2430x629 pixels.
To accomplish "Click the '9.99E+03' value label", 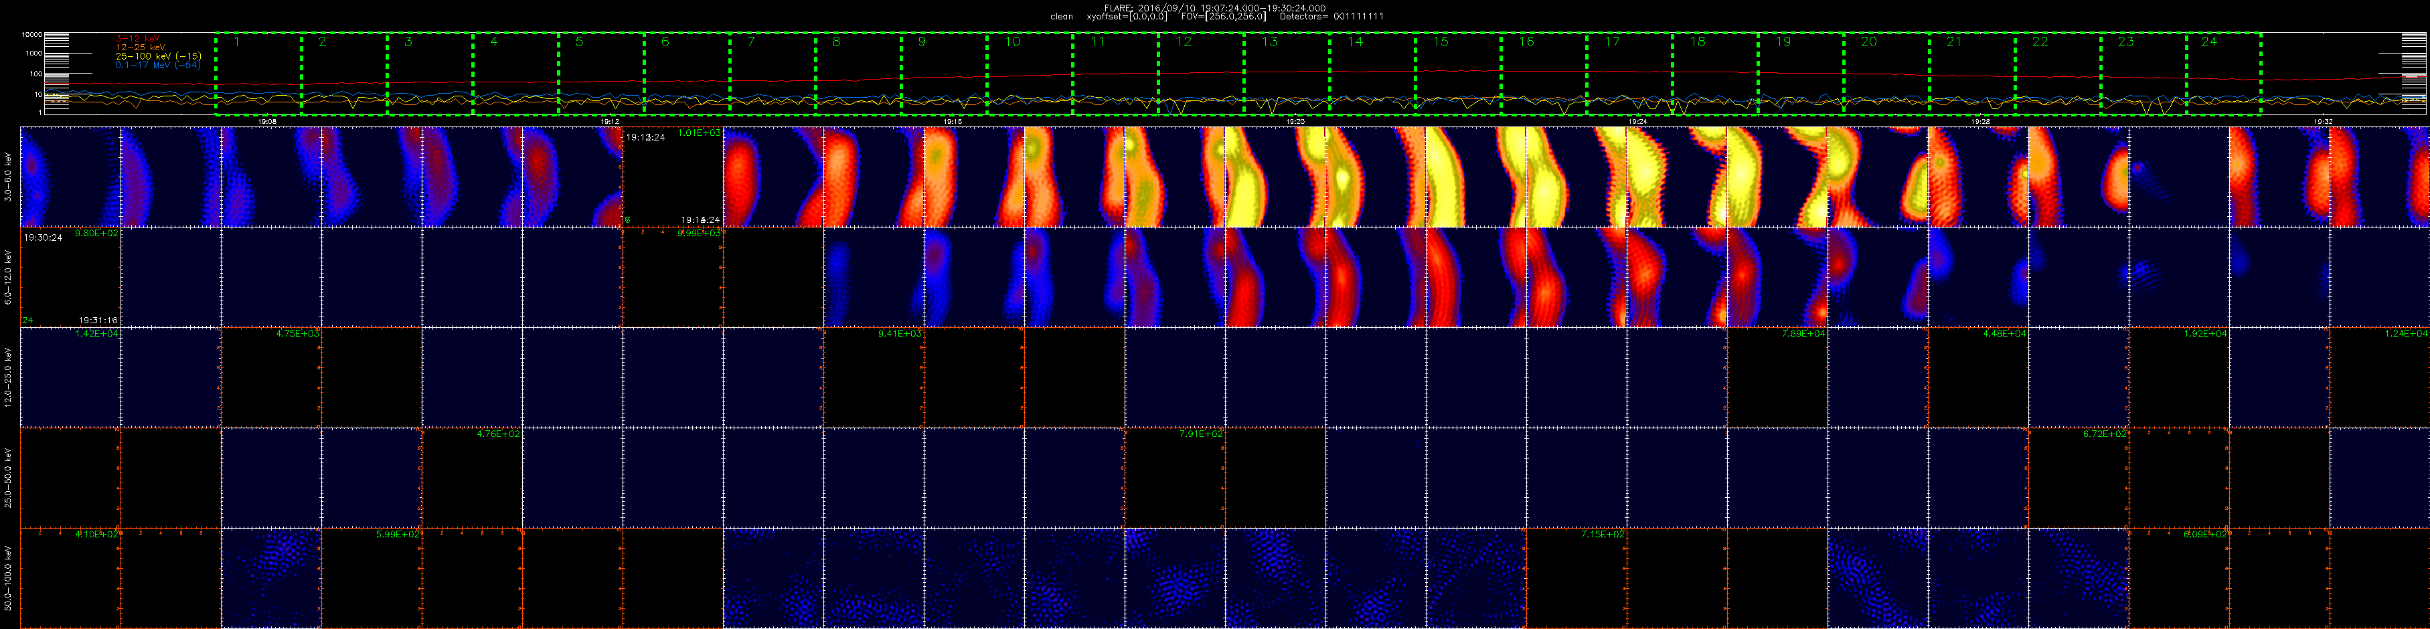I will (700, 234).
